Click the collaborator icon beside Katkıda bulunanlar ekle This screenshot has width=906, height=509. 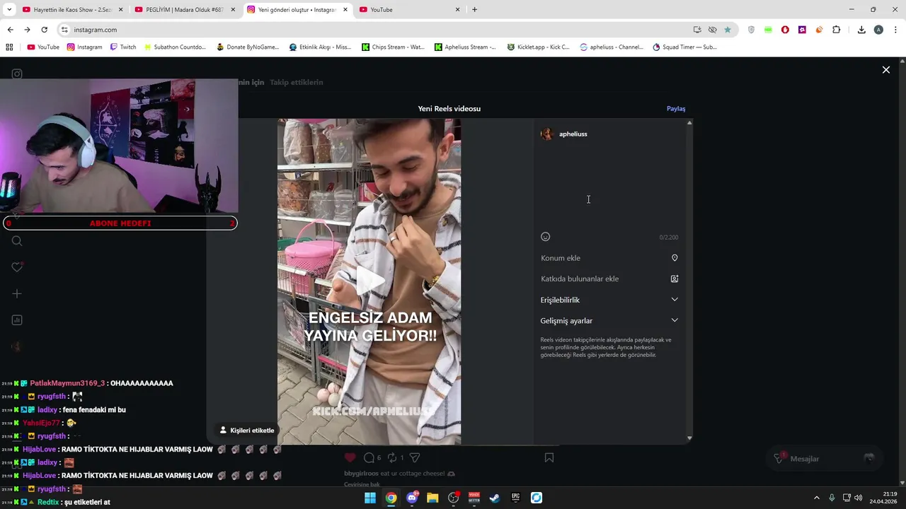pos(675,279)
